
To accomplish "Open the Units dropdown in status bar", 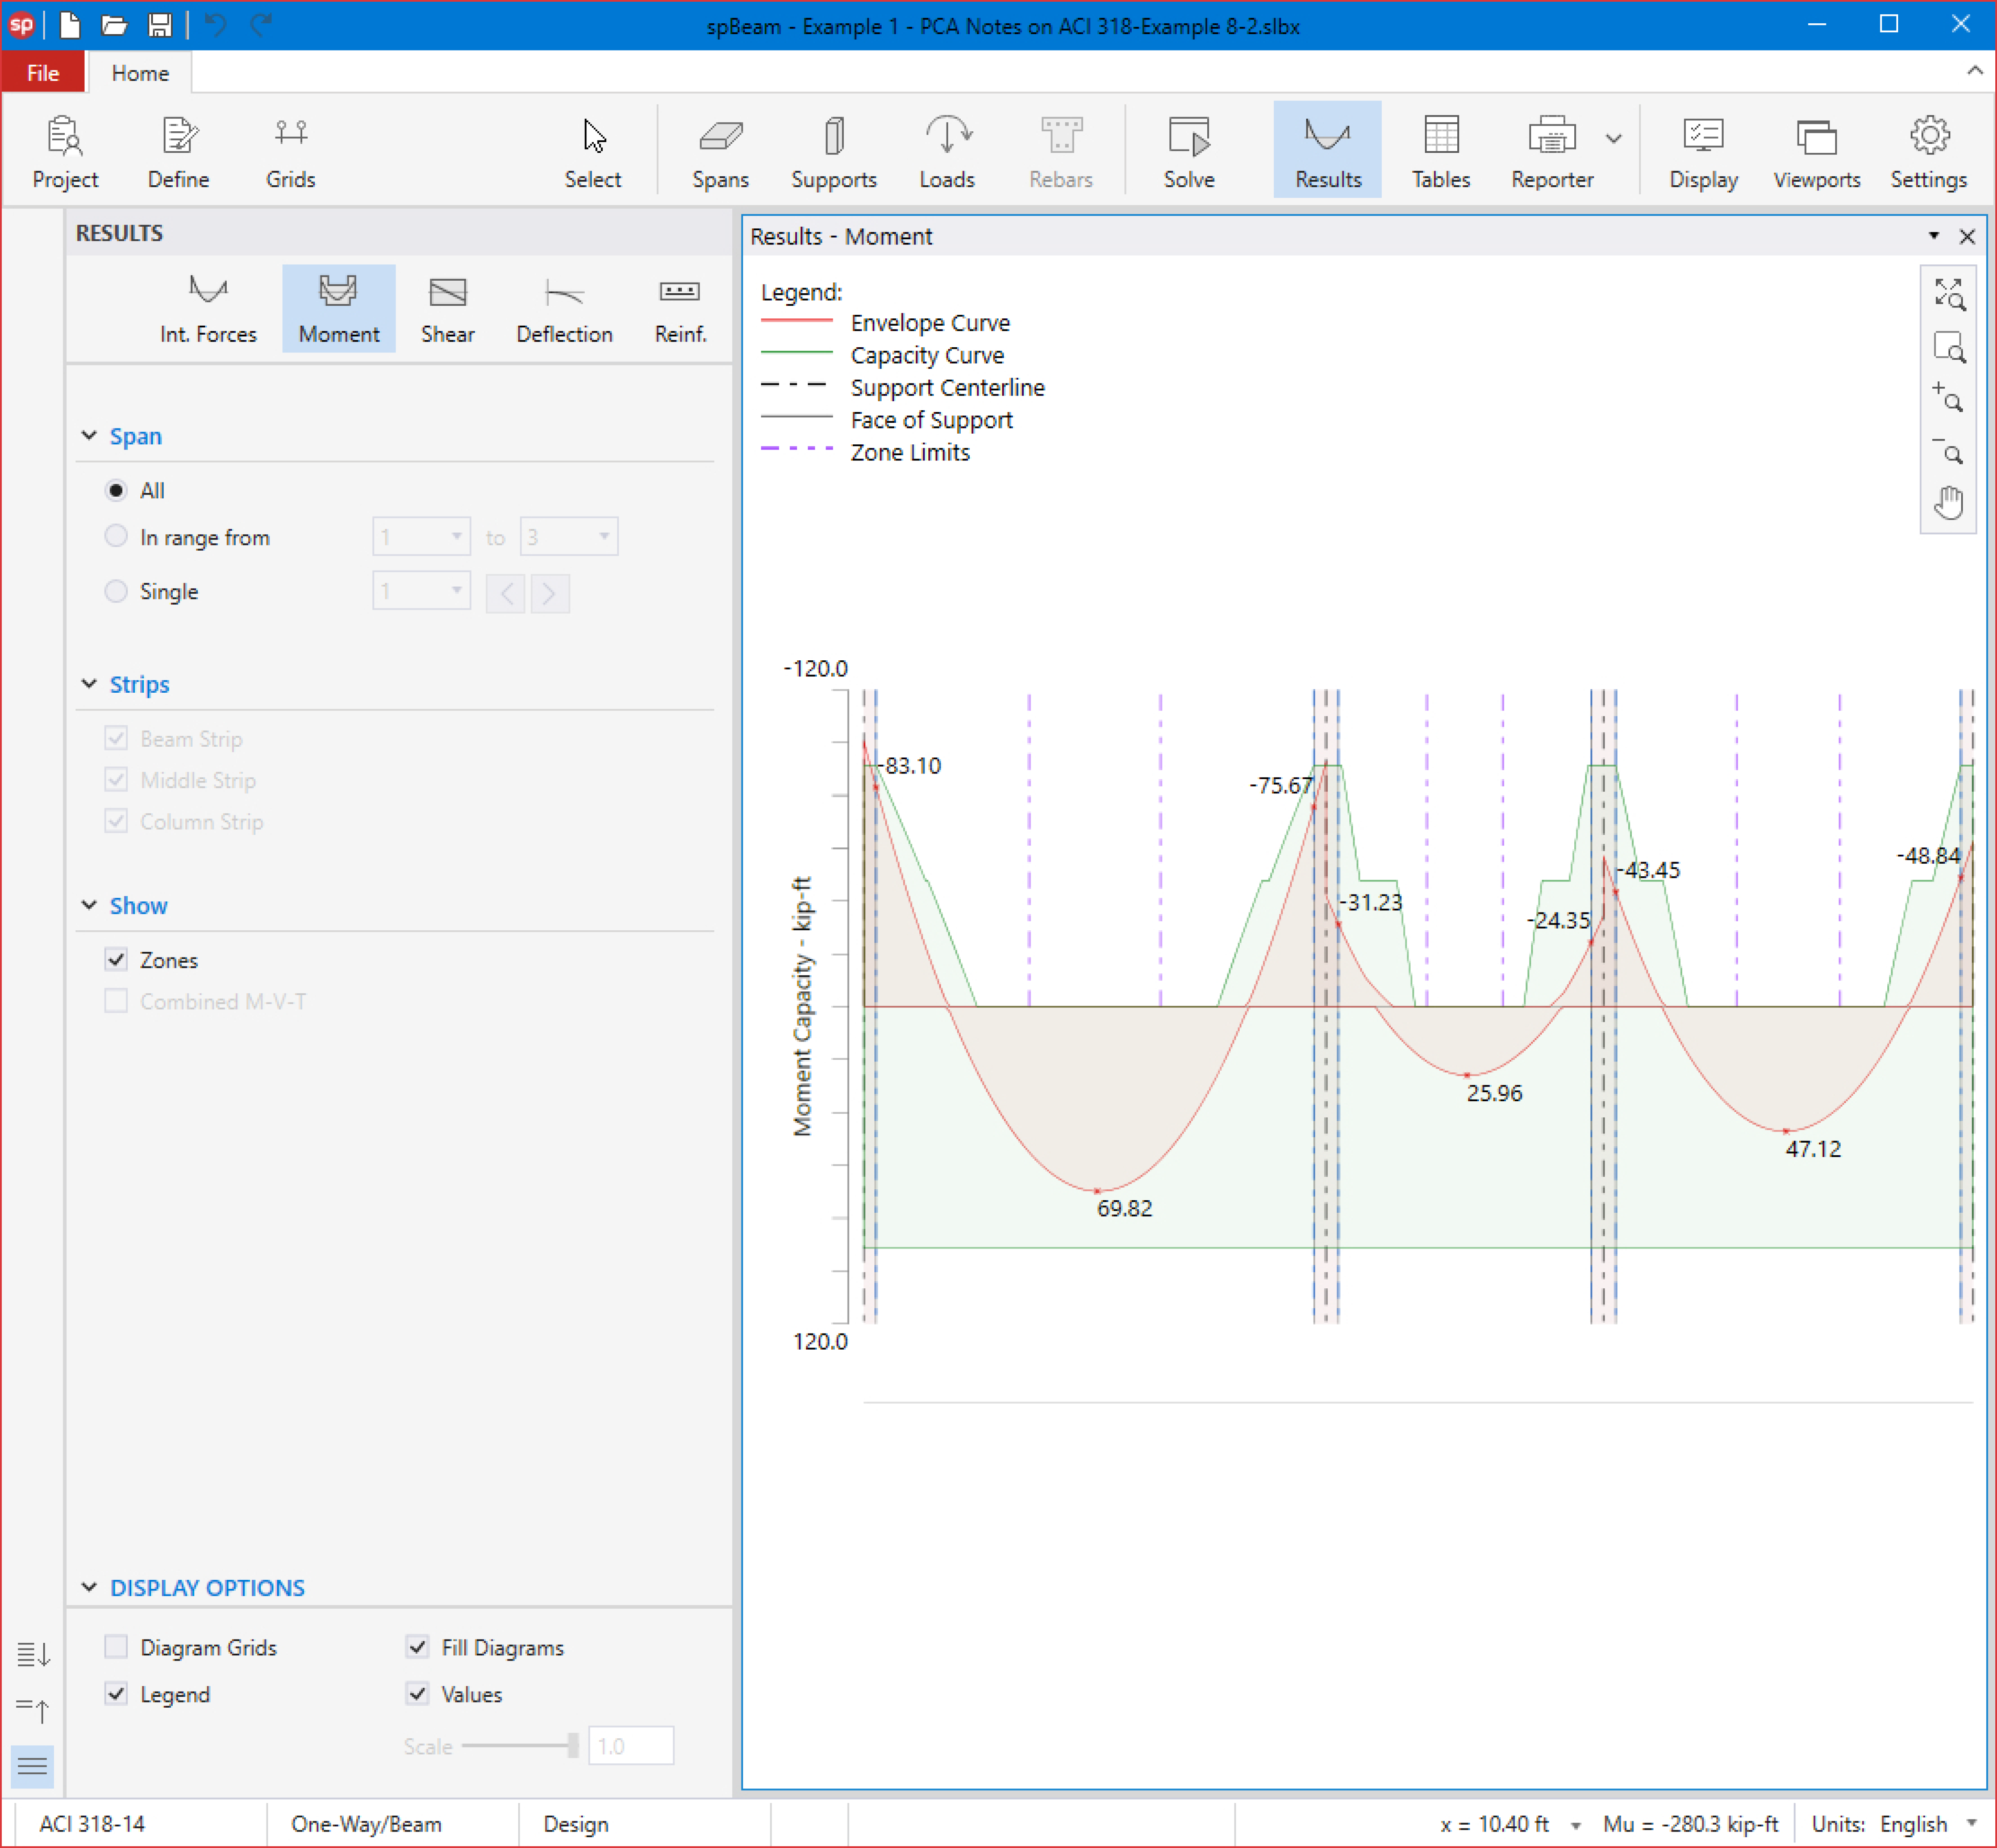I will (1971, 1823).
